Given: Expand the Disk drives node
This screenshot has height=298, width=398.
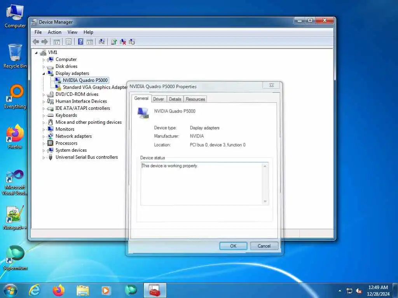Looking at the screenshot, I should pyautogui.click(x=44, y=67).
